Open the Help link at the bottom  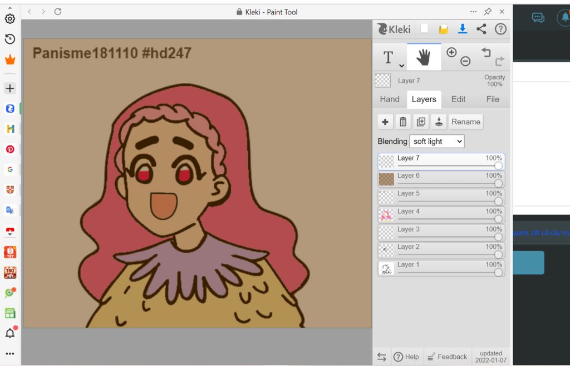[x=406, y=357]
